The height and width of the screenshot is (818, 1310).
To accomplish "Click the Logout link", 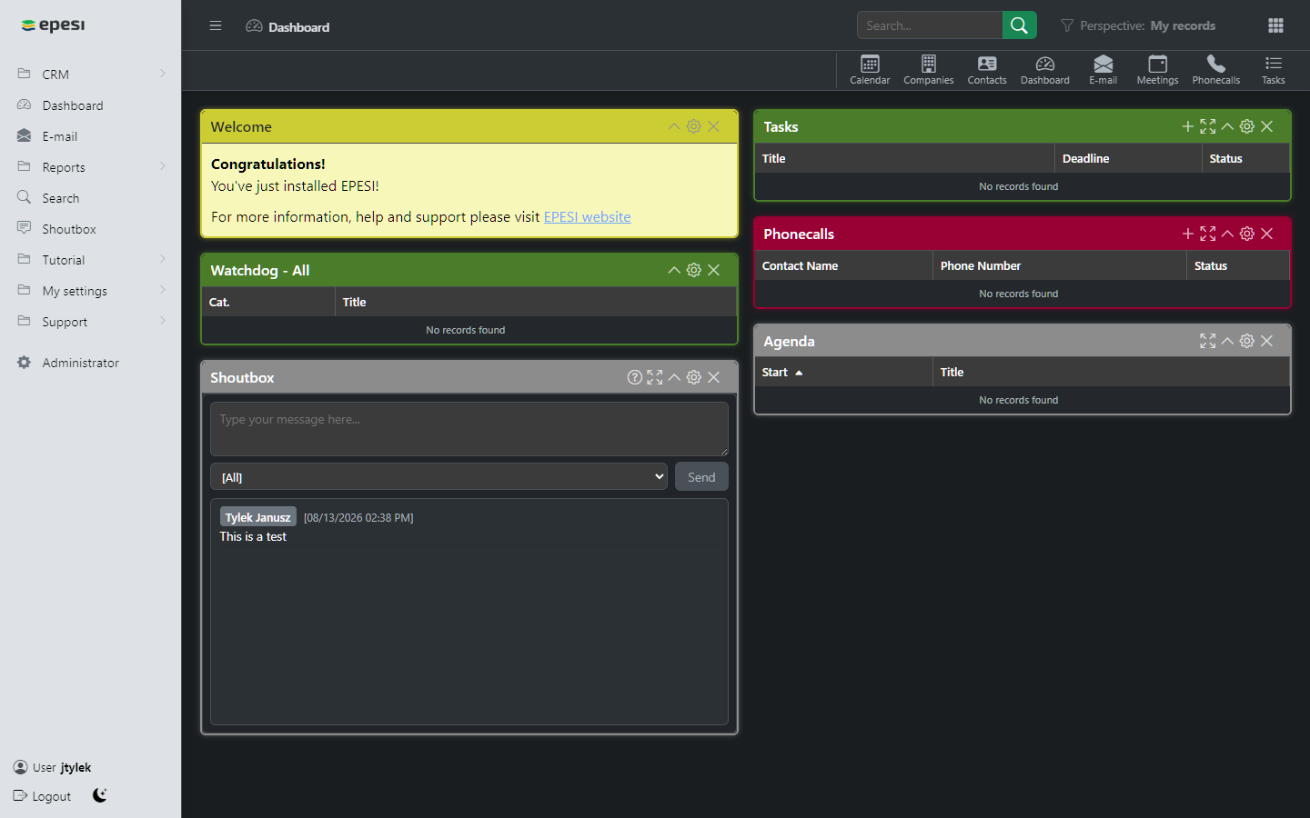I will (43, 796).
